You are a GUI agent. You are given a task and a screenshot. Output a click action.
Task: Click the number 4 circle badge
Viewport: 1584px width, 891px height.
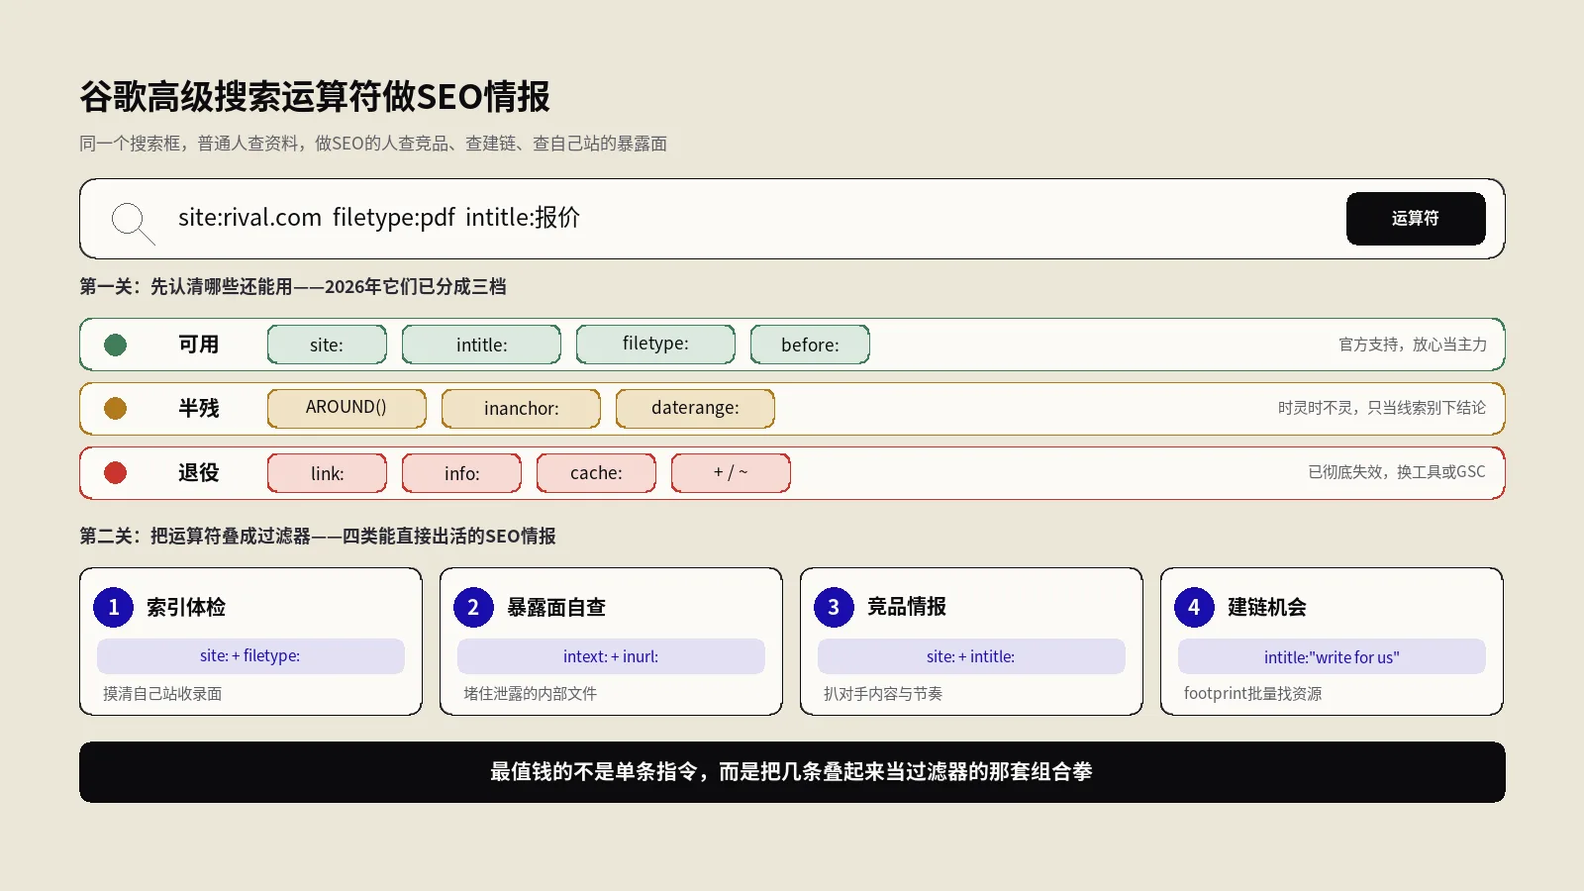click(x=1194, y=607)
